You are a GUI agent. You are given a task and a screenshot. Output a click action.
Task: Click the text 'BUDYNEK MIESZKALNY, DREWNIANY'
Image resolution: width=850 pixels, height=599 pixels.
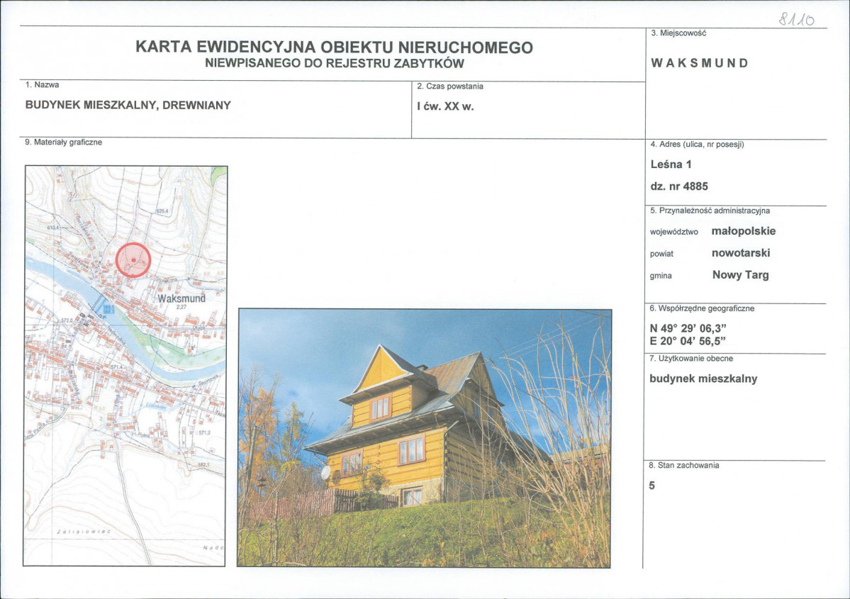(x=128, y=105)
